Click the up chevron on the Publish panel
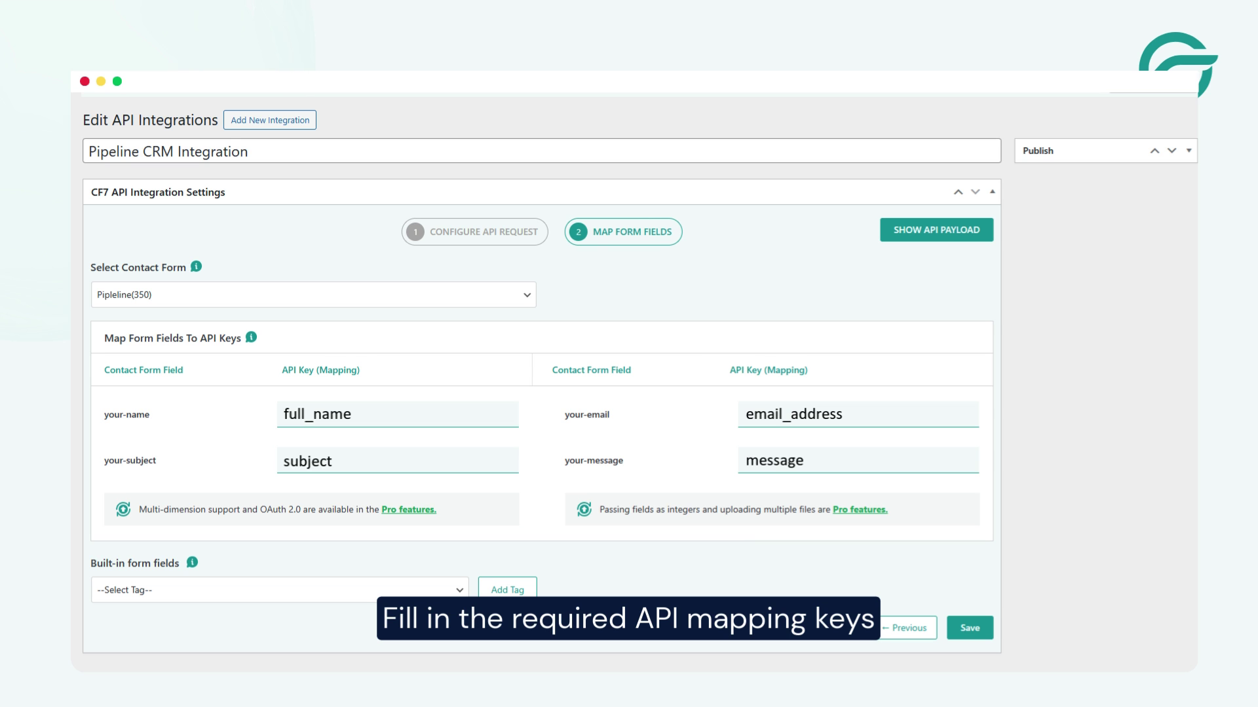Screen dimensions: 1258x707 pos(1154,150)
